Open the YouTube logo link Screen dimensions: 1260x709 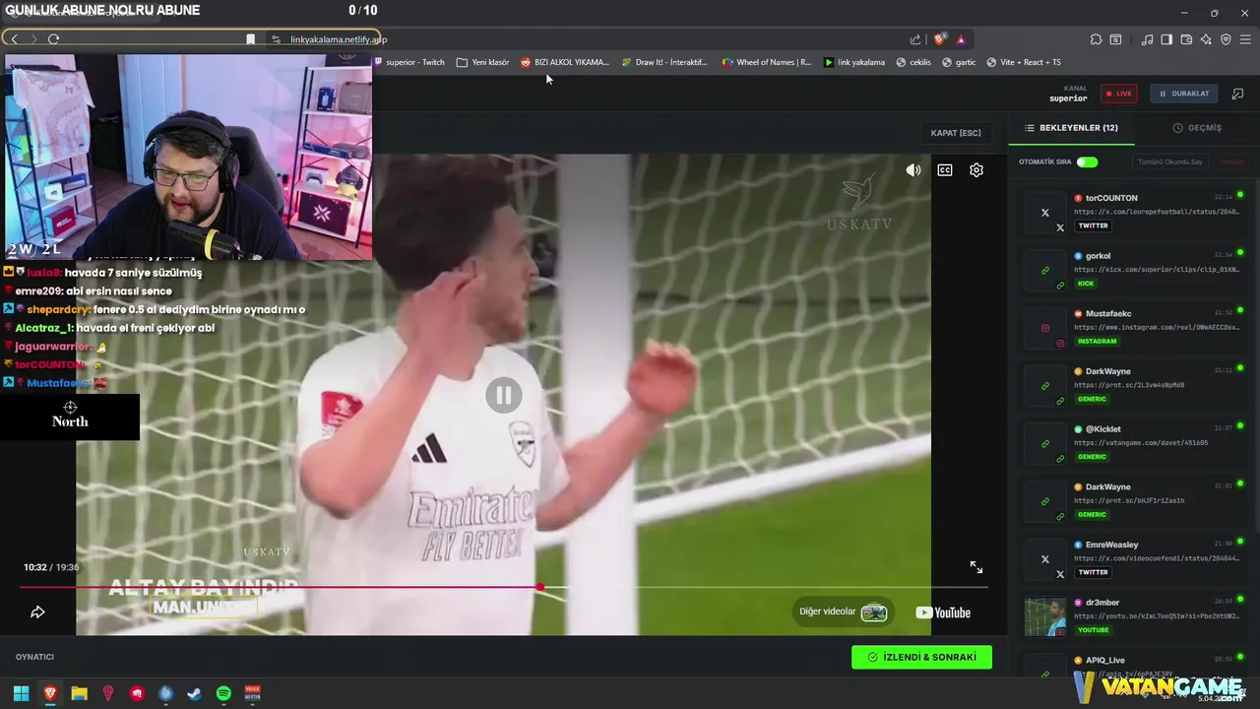(943, 612)
